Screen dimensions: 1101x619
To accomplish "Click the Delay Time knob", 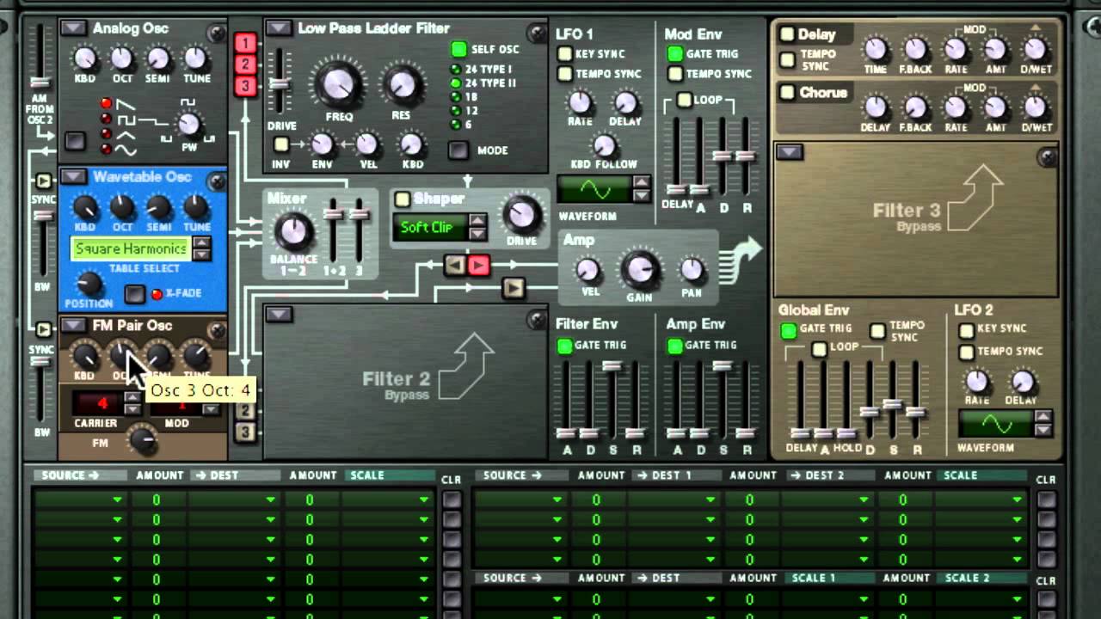I will (x=875, y=50).
